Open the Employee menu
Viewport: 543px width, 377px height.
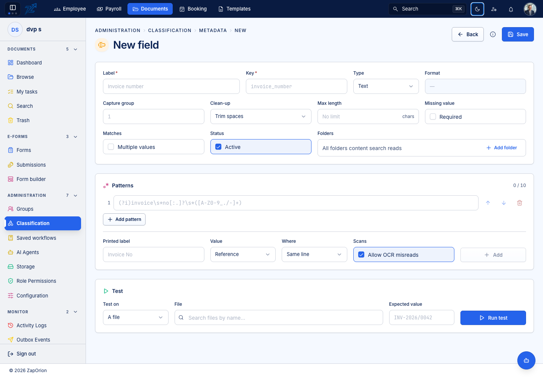pos(70,9)
